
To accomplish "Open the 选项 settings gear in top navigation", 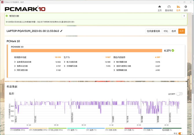I will [186, 8].
